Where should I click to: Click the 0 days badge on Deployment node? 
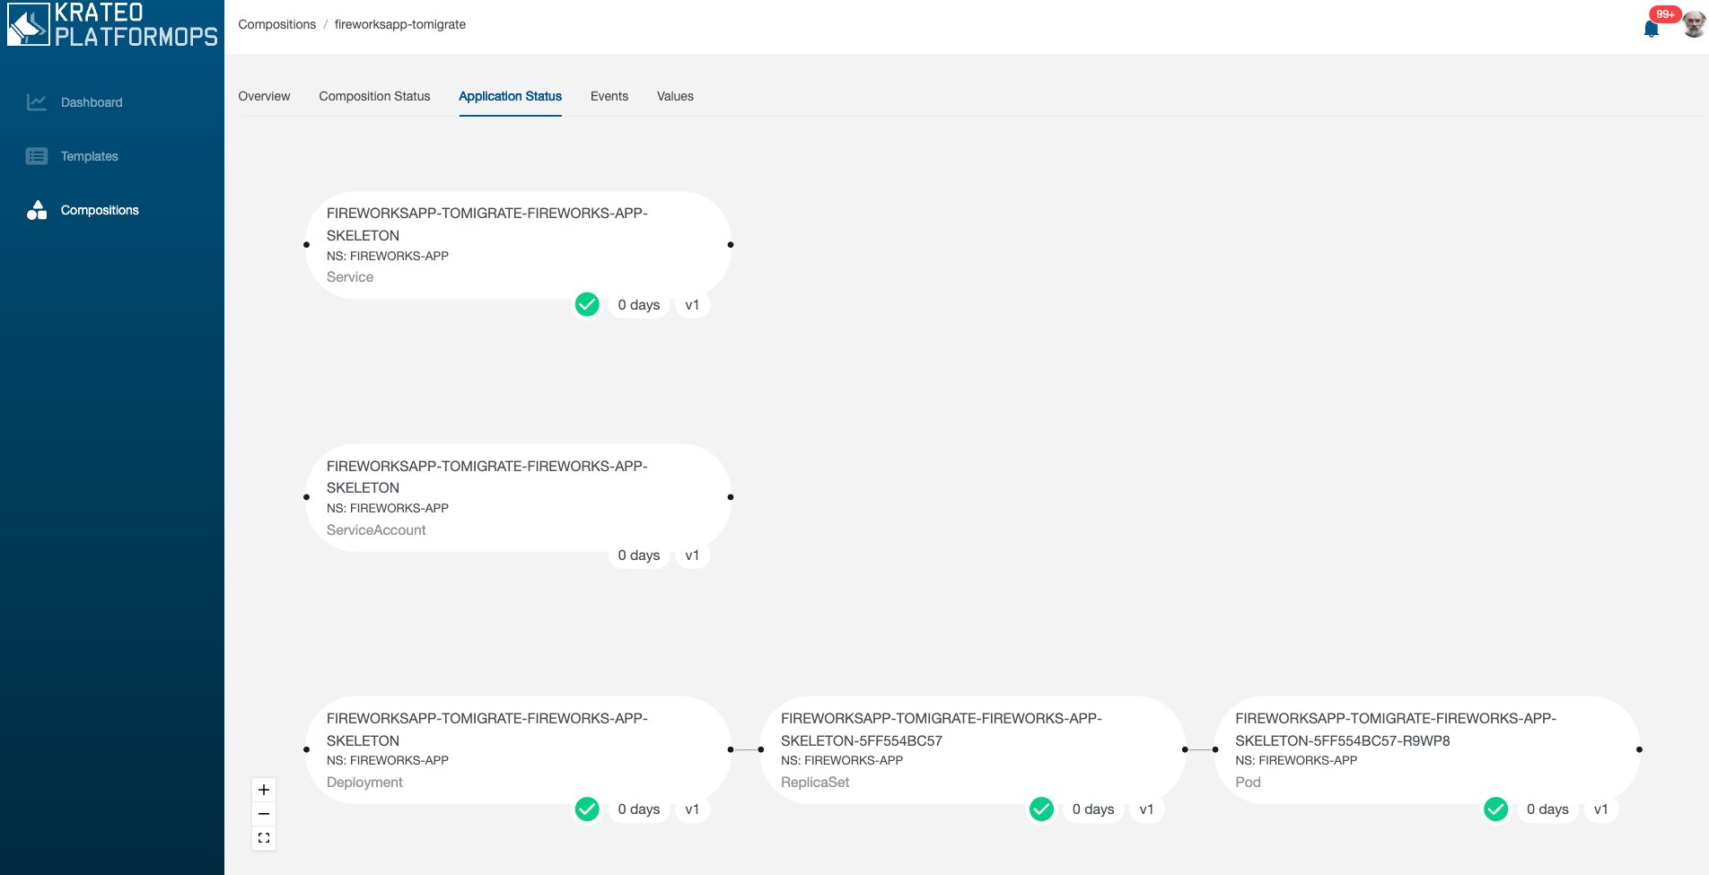(639, 809)
